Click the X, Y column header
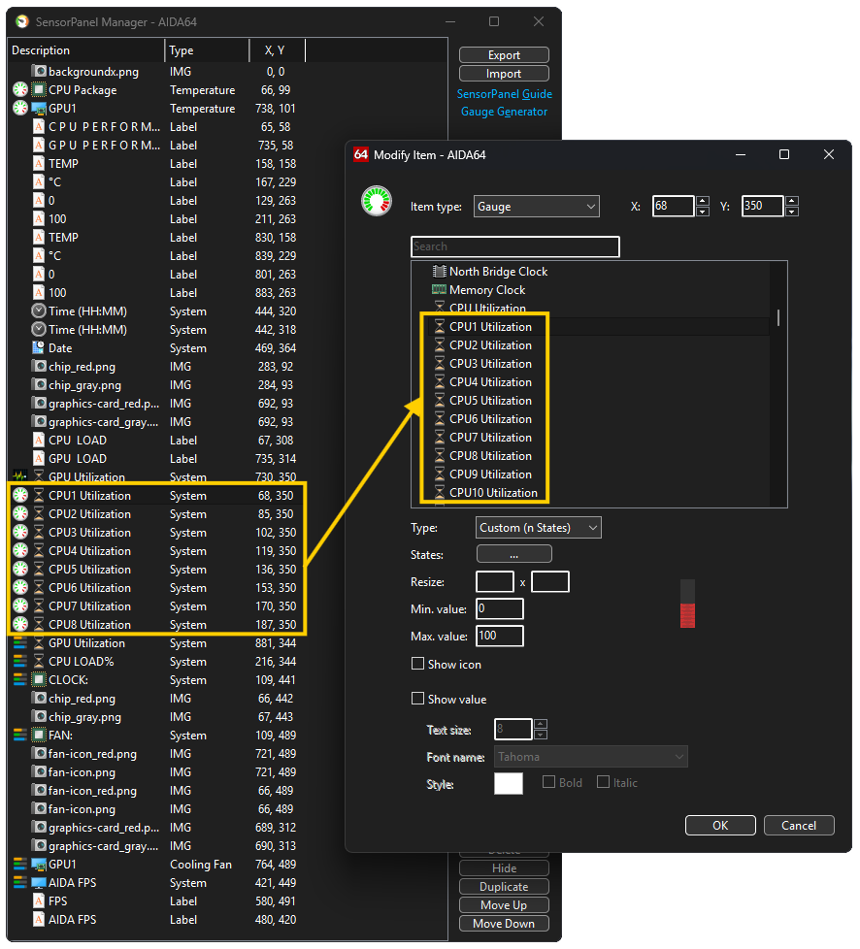This screenshot has height=949, width=860. tap(278, 50)
